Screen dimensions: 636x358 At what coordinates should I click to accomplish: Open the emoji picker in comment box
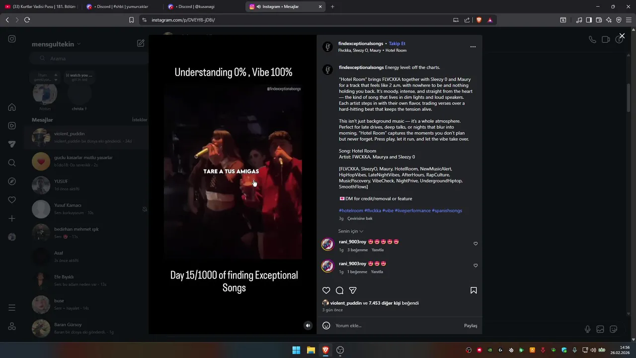326,326
